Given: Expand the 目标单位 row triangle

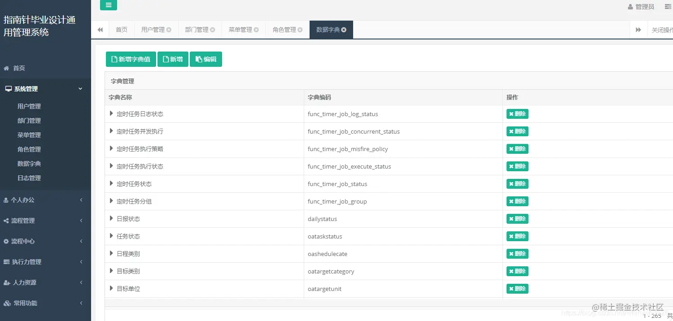Looking at the screenshot, I should 111,288.
